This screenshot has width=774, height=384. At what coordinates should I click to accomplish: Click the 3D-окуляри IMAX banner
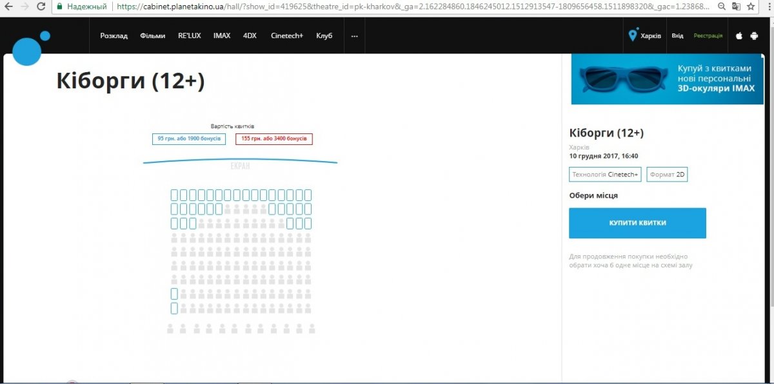(x=667, y=79)
